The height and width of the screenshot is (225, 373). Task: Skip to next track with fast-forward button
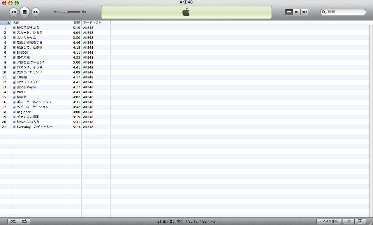[x=36, y=12]
